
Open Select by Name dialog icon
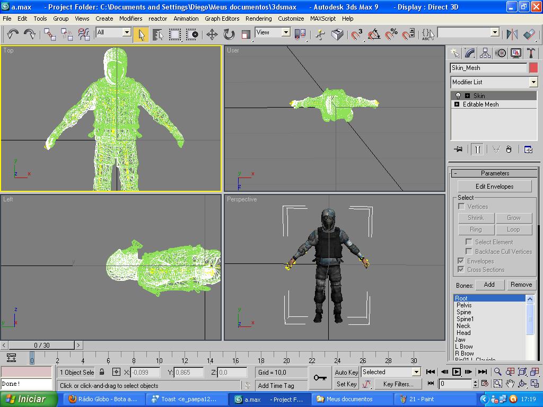tap(158, 34)
